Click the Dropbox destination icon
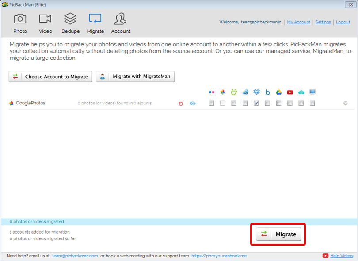 click(x=256, y=92)
